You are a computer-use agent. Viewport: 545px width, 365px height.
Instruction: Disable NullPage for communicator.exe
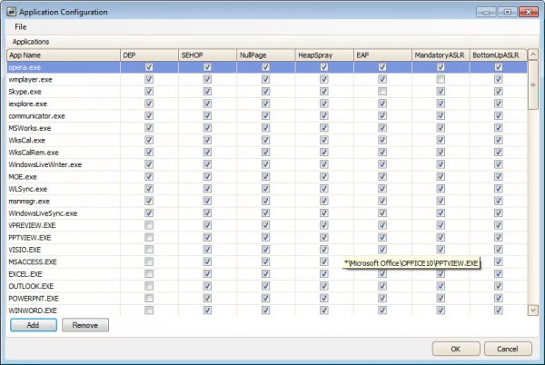(x=265, y=115)
